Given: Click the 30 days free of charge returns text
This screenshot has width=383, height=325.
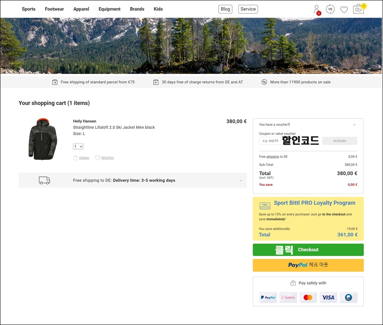Looking at the screenshot, I should [202, 82].
